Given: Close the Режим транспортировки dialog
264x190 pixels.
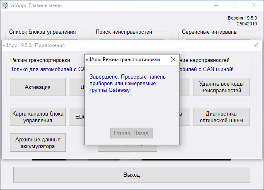Looking at the screenshot, I should coord(173,59).
